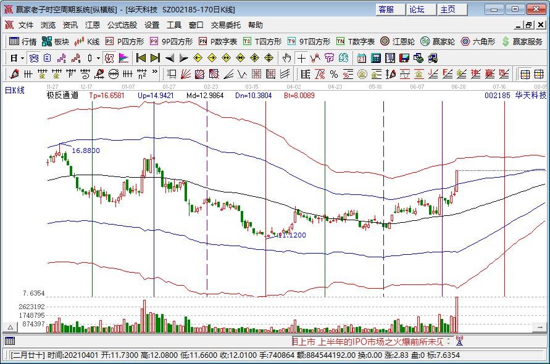Toggle the crosshair cursor tool

coord(301,58)
